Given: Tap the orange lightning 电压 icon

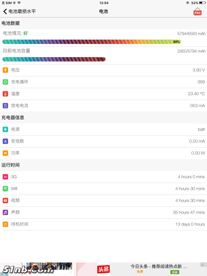Looking at the screenshot, I should pos(5,70).
